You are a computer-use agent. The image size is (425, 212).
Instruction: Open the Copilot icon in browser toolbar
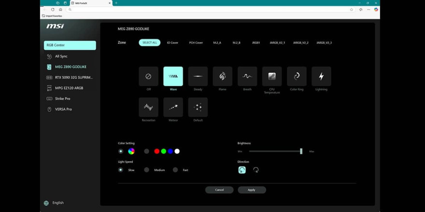pyautogui.click(x=376, y=10)
